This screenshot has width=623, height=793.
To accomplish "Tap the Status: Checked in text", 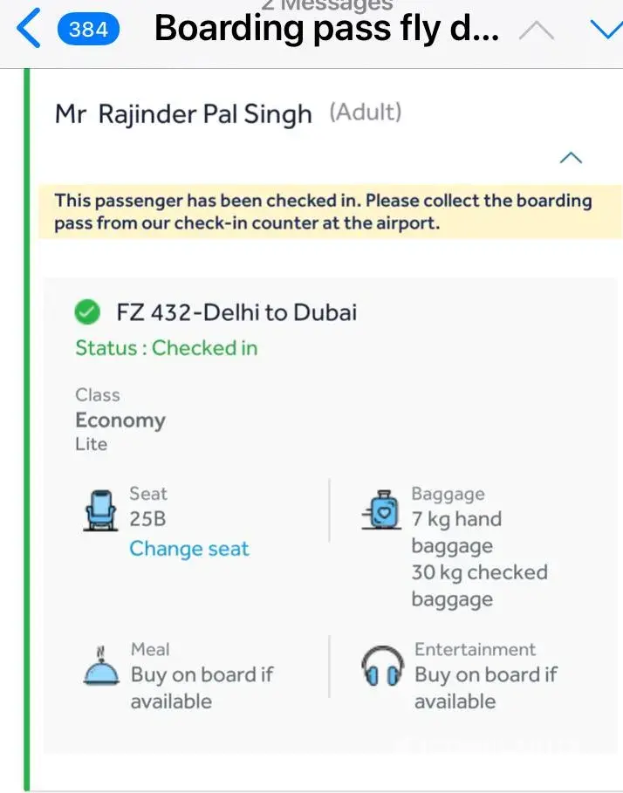I will coord(167,348).
